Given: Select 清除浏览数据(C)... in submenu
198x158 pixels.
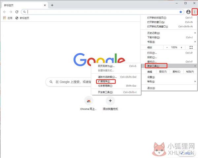Looking at the screenshot, I should [116, 77].
